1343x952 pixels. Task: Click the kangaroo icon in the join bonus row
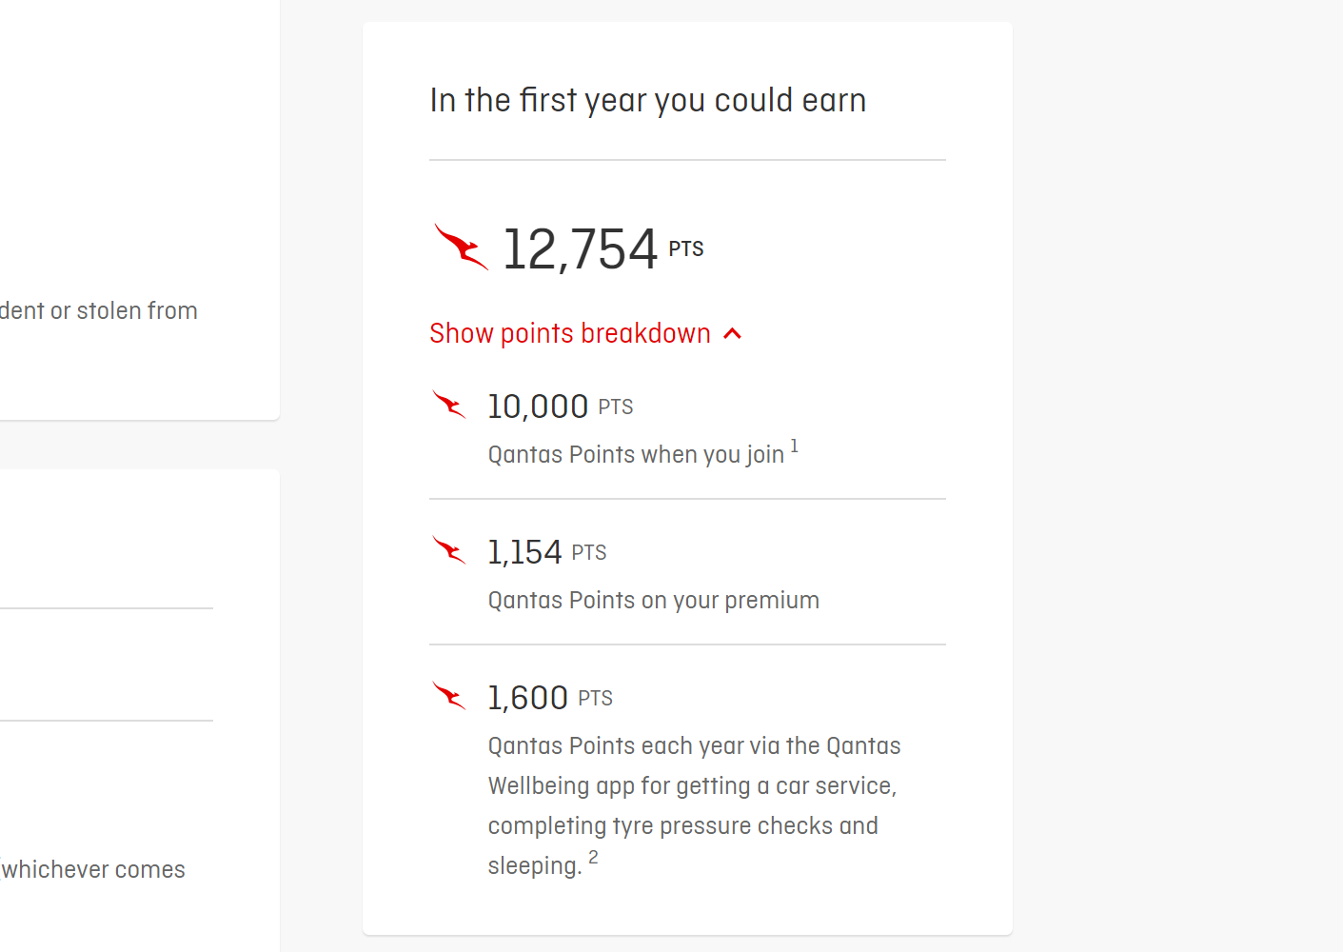coord(448,404)
